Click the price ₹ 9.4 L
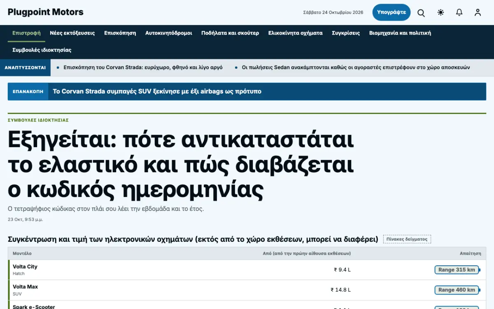 (x=343, y=270)
